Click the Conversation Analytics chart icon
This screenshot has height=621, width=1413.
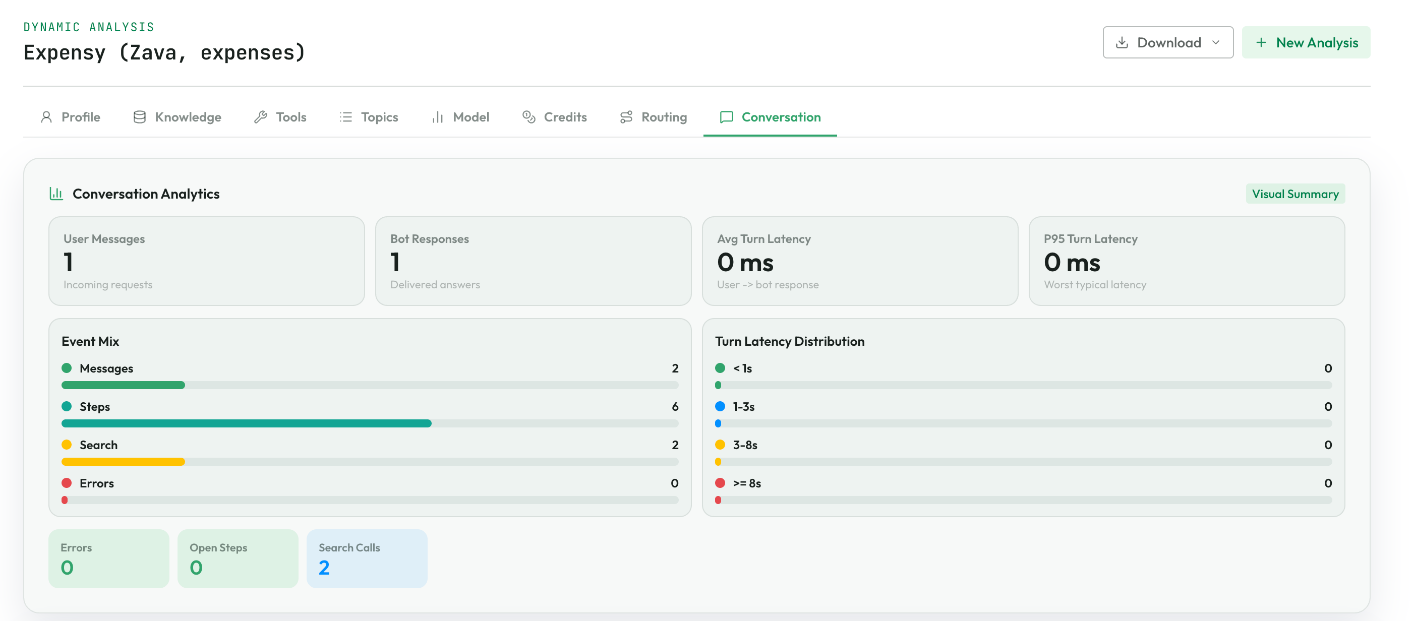(x=56, y=194)
